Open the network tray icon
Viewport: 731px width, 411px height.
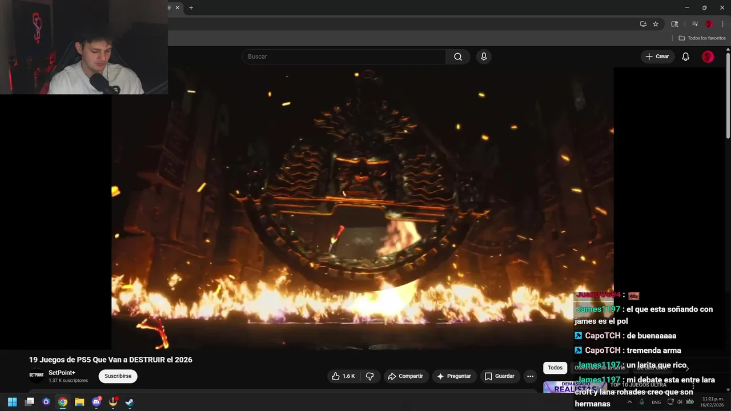pyautogui.click(x=670, y=402)
